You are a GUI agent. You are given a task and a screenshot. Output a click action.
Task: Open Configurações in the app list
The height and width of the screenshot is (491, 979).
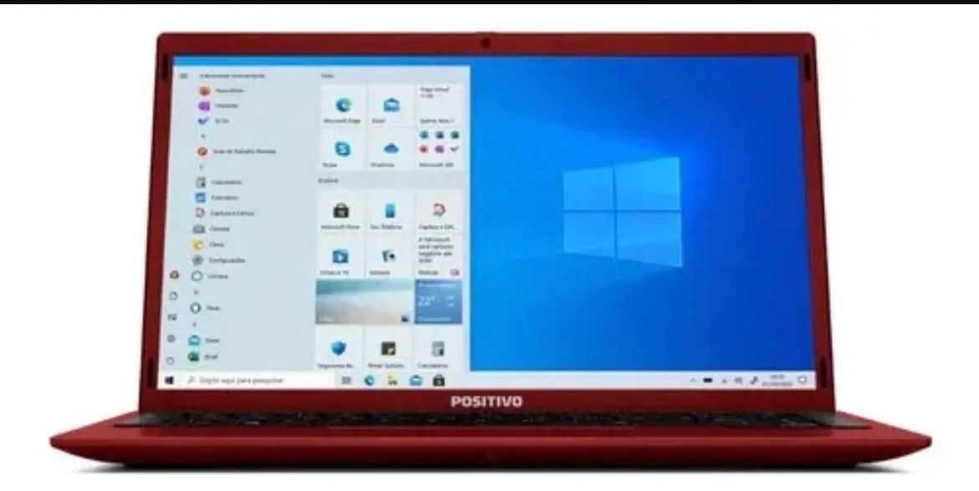pos(219,260)
